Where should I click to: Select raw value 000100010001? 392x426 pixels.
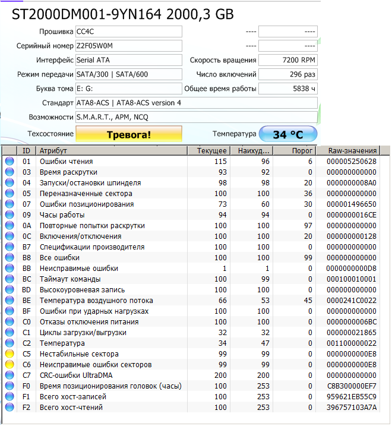pos(352,279)
